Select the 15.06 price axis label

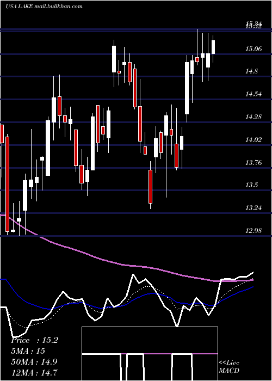pyautogui.click(x=254, y=49)
